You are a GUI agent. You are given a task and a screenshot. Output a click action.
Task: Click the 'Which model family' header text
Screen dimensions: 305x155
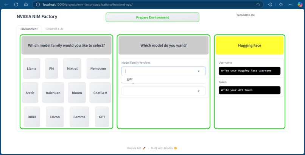(66, 45)
